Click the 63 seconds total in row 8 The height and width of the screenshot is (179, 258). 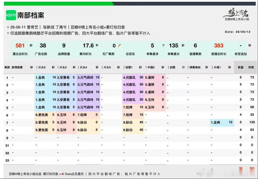click(x=252, y=130)
